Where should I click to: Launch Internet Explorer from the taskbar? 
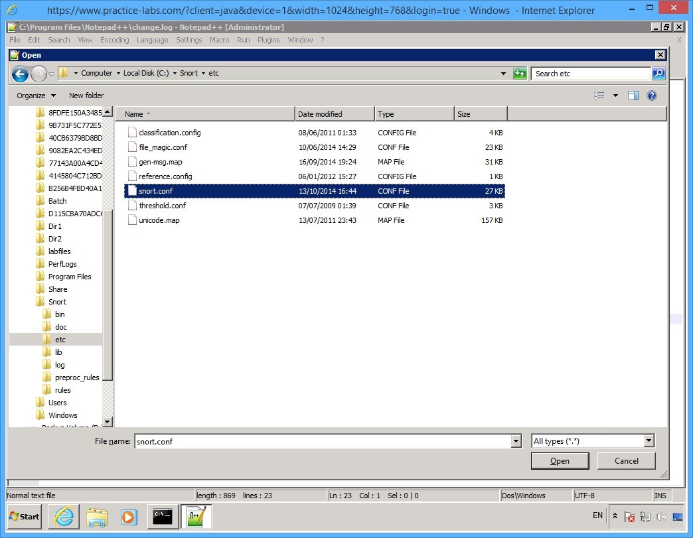tap(63, 517)
